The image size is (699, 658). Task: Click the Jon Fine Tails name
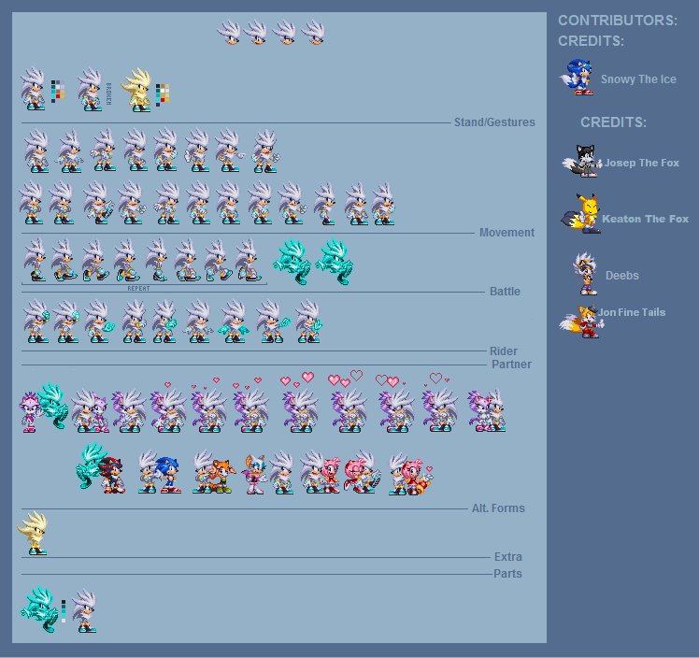tap(632, 312)
